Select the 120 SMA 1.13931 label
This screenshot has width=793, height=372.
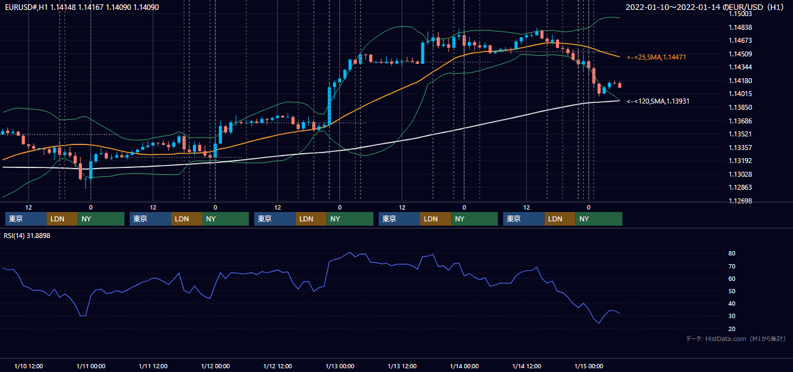659,101
